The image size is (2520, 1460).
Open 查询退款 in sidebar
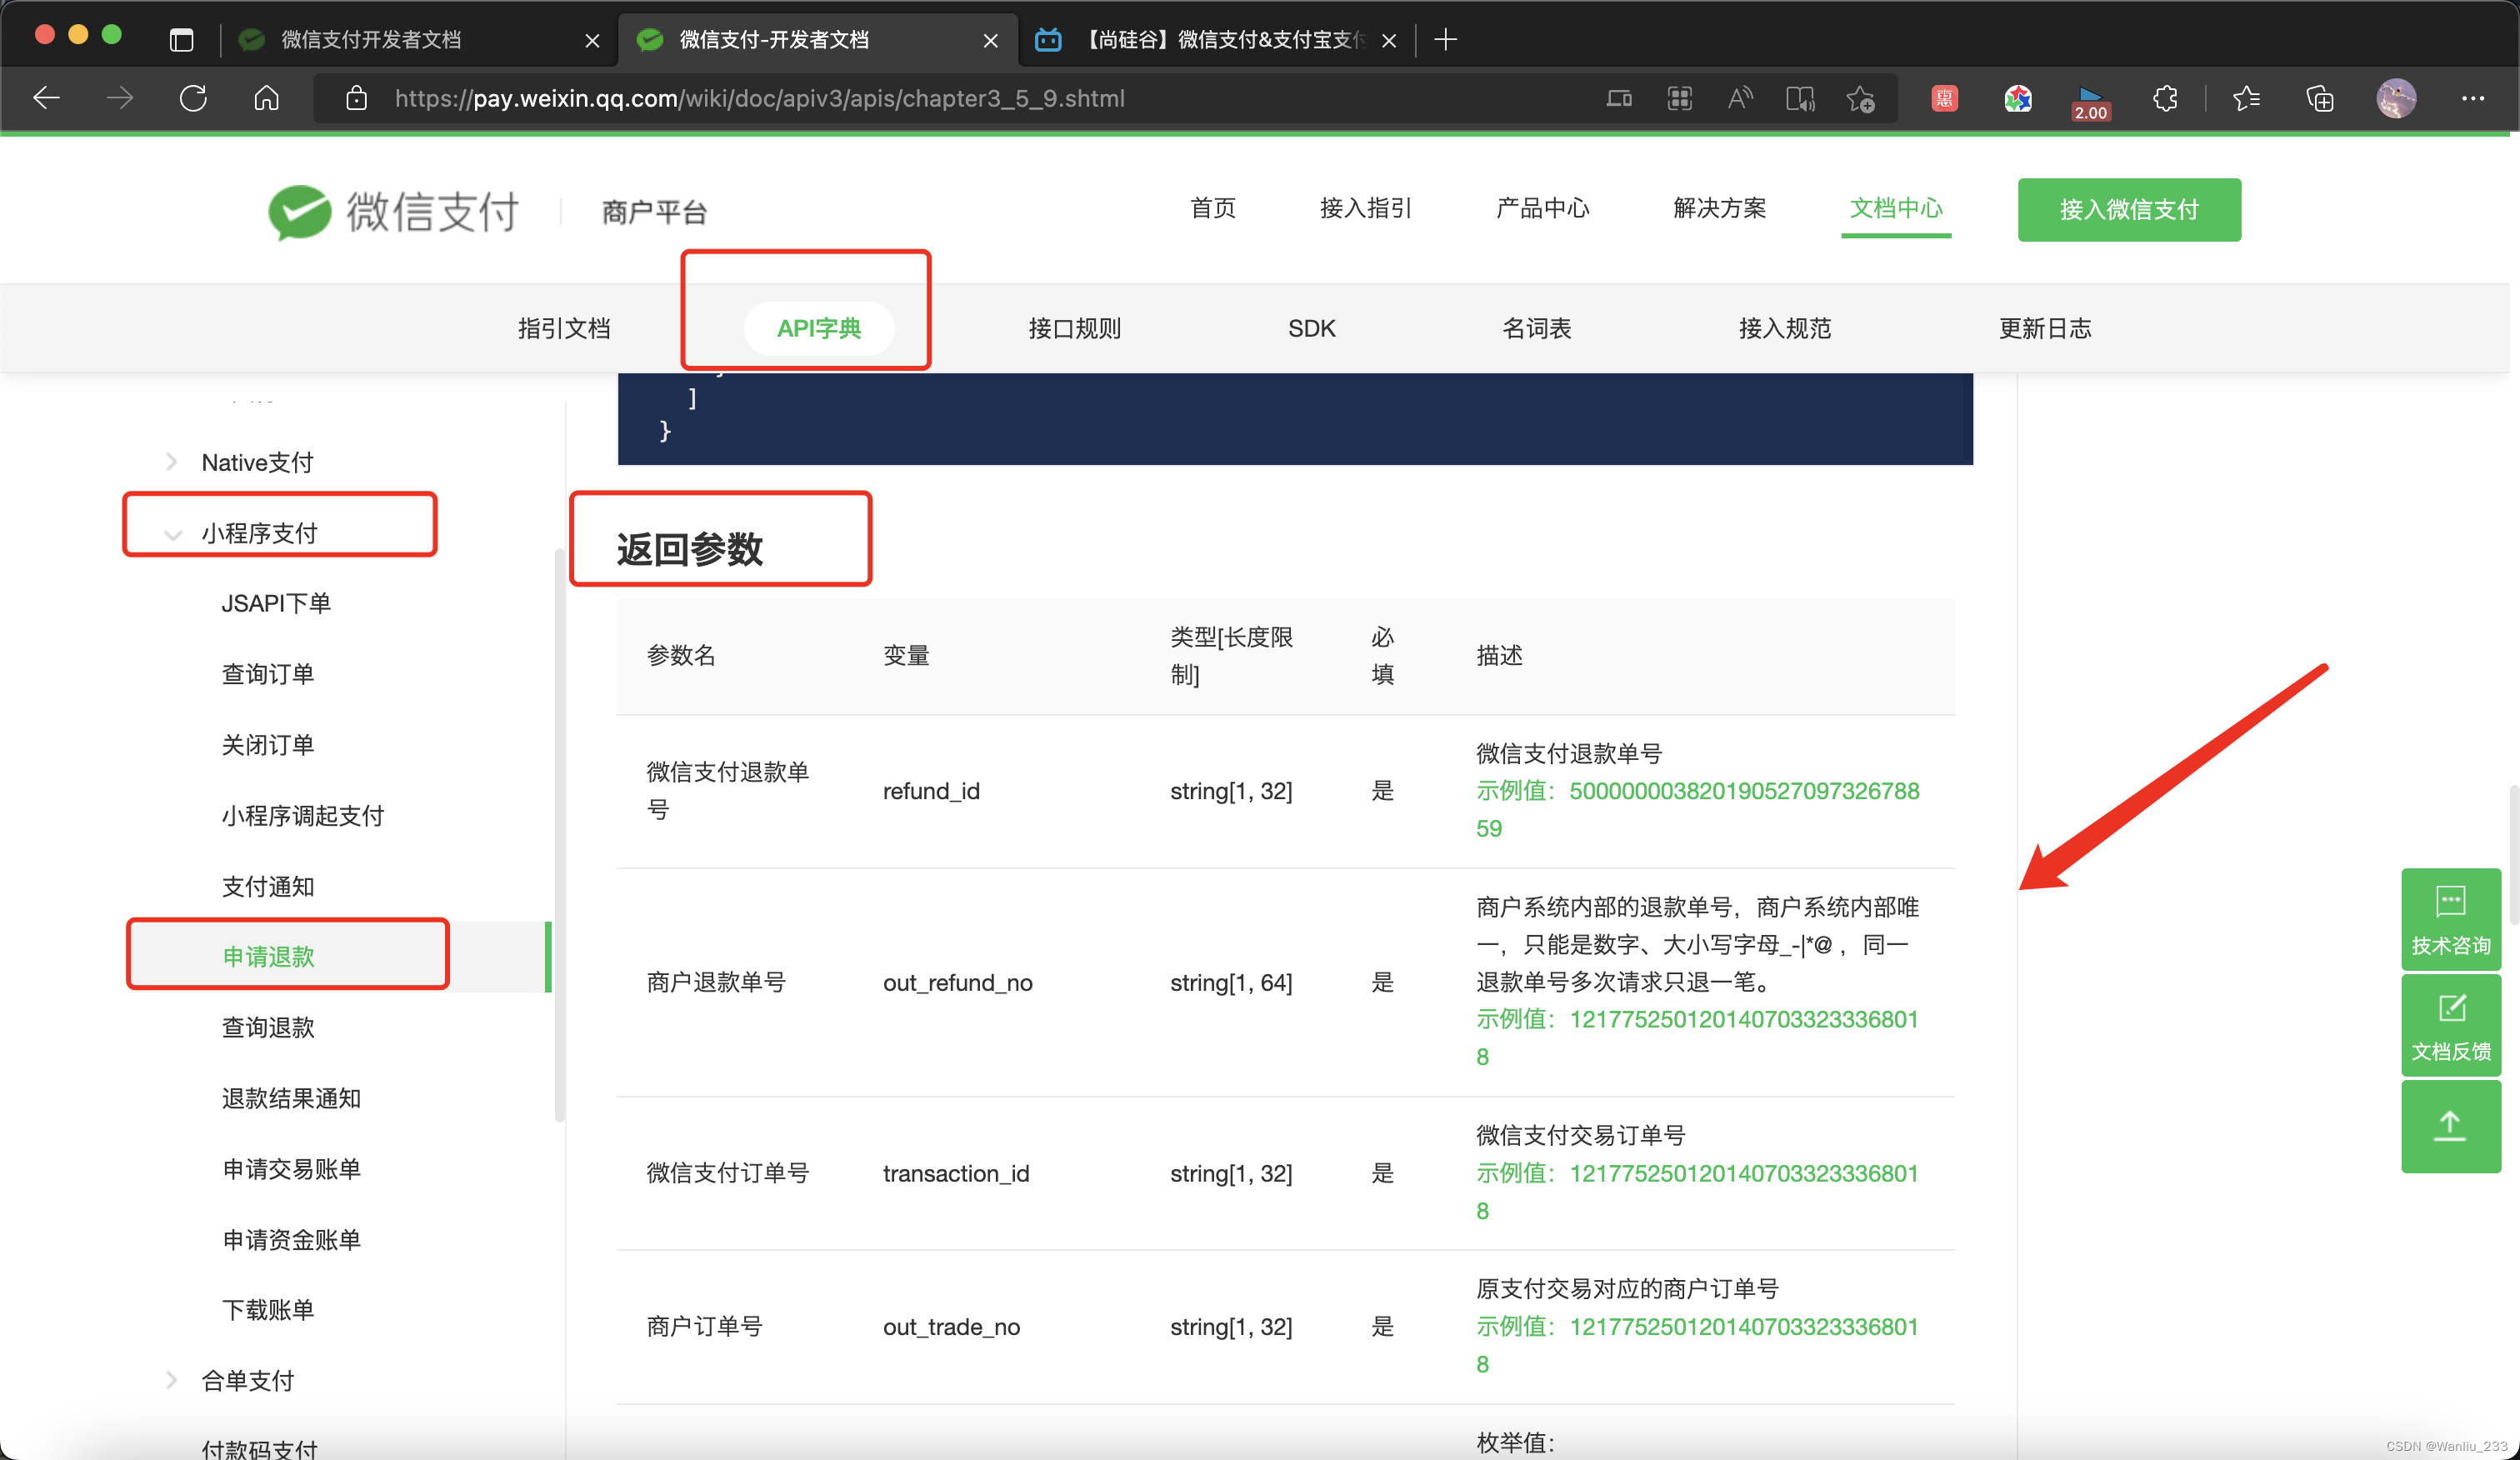pyautogui.click(x=268, y=1027)
